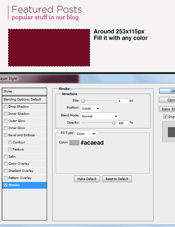175x227 pixels.
Task: Click the Size value field showing 4
Action: click(x=122, y=101)
